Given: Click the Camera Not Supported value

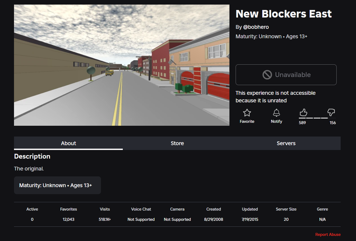Looking at the screenshot, I should [177, 219].
